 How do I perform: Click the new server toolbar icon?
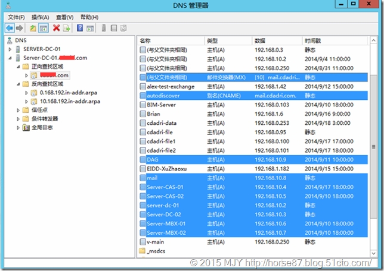click(104, 28)
